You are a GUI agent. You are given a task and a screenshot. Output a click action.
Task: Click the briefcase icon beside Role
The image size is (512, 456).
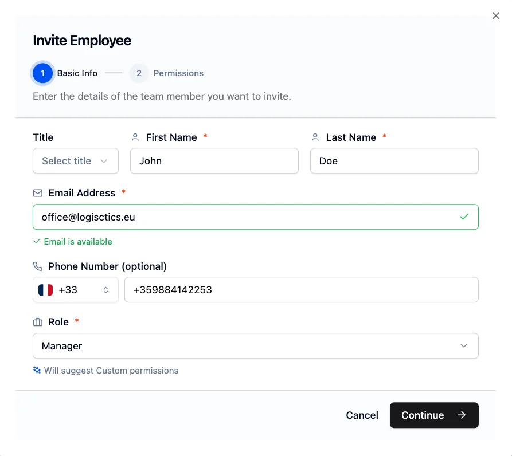(x=37, y=322)
